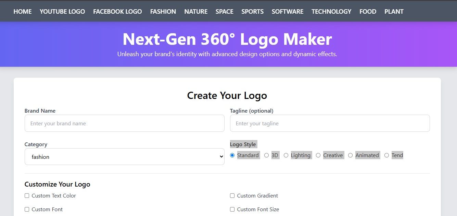Image resolution: width=457 pixels, height=216 pixels.
Task: Go to YOUTUBE LOGO page
Action: [x=62, y=12]
